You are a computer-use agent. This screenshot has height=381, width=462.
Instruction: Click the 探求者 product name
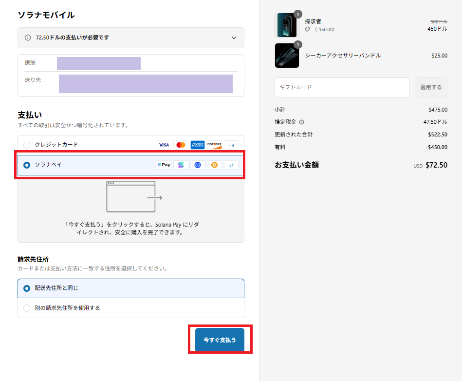pyautogui.click(x=313, y=21)
